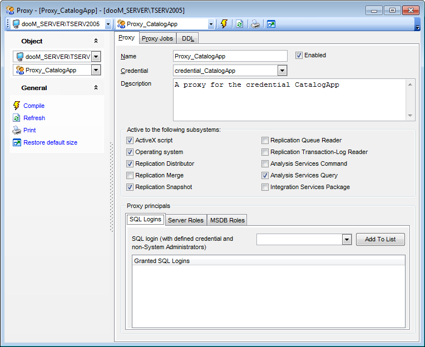Click the Compile lightning icon in toolbar
The image size is (425, 347).
tap(224, 24)
